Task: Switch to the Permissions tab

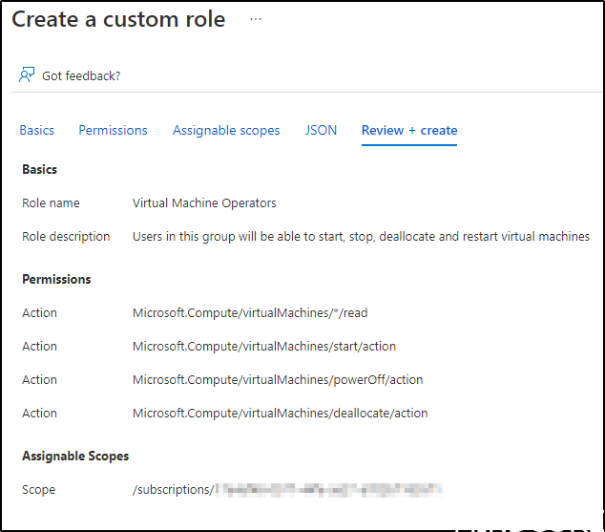Action: pos(113,130)
